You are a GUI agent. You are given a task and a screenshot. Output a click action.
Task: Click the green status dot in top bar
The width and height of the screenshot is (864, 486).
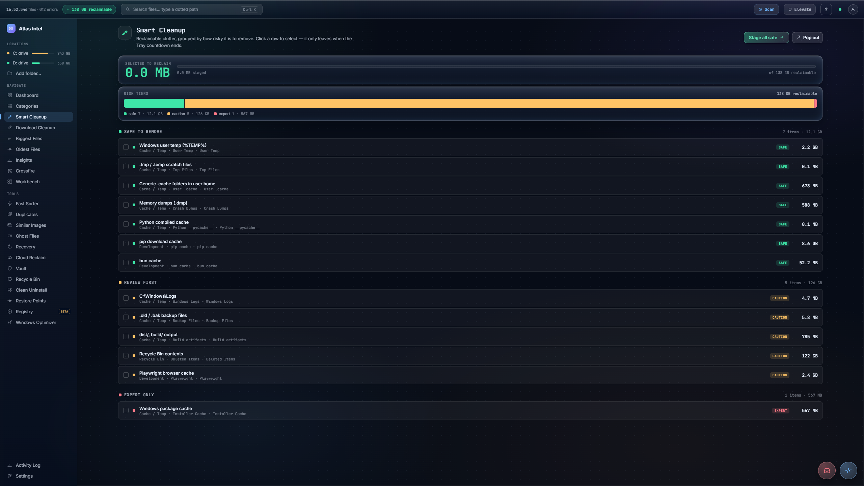tap(840, 9)
